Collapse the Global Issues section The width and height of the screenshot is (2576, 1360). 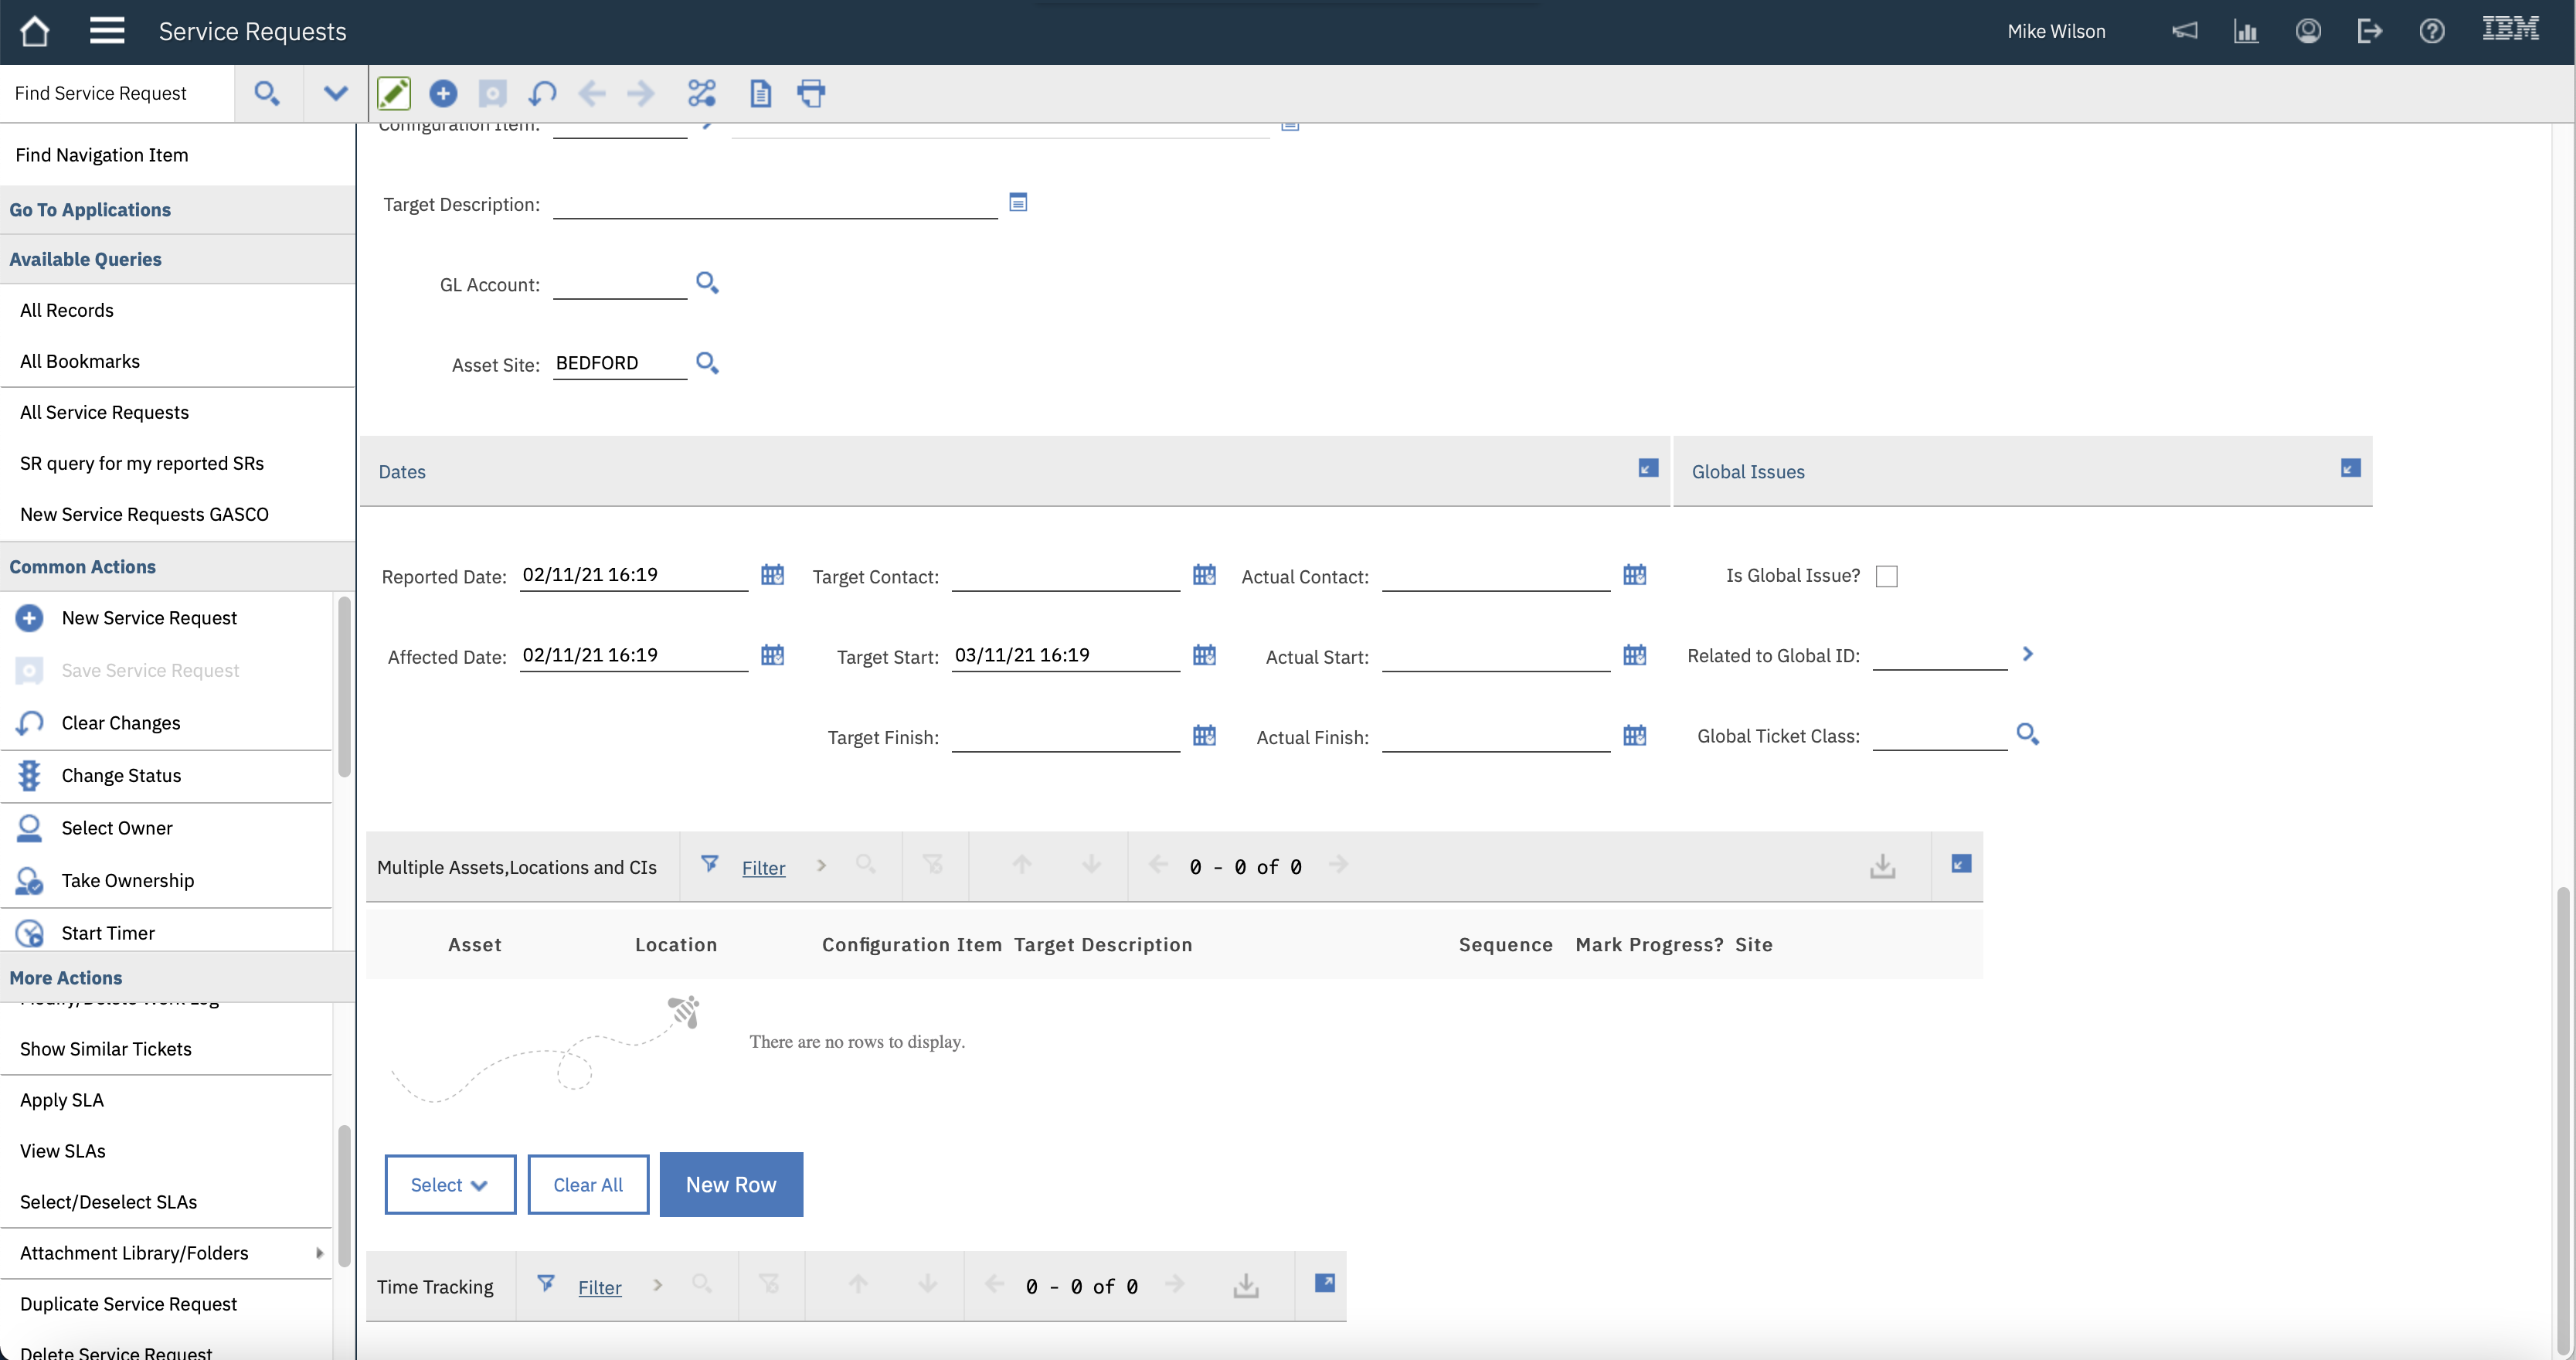[x=2350, y=468]
